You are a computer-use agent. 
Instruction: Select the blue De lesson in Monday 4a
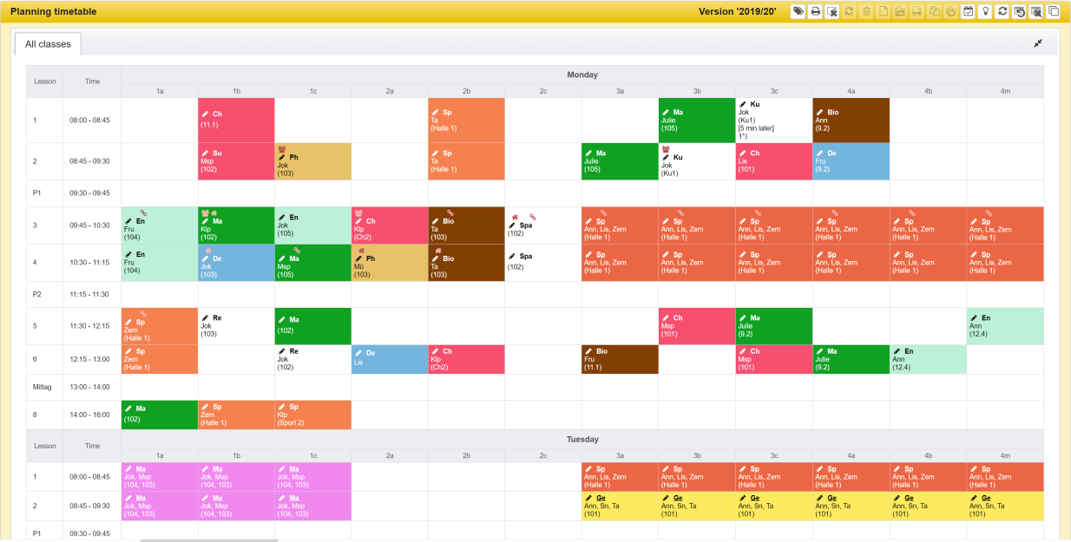point(851,161)
